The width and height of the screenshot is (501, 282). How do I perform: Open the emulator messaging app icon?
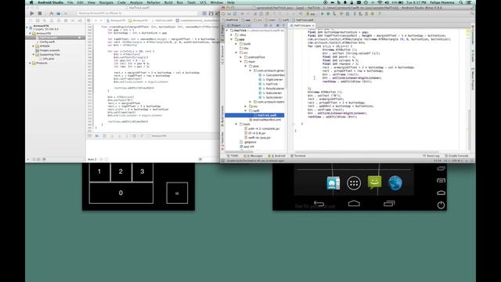tap(374, 183)
